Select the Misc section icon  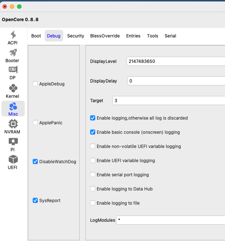click(x=13, y=109)
